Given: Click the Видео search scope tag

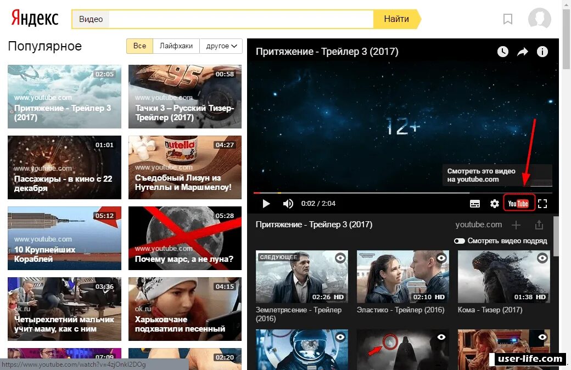Looking at the screenshot, I should tap(91, 19).
